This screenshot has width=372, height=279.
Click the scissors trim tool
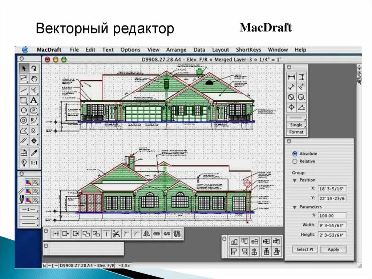pyautogui.click(x=116, y=234)
